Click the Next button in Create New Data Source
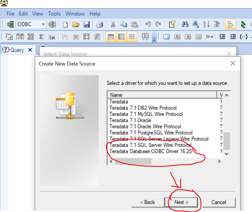This screenshot has height=212, width=252. (x=181, y=202)
